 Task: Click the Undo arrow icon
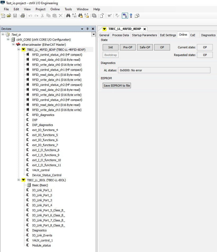tap(30, 16)
